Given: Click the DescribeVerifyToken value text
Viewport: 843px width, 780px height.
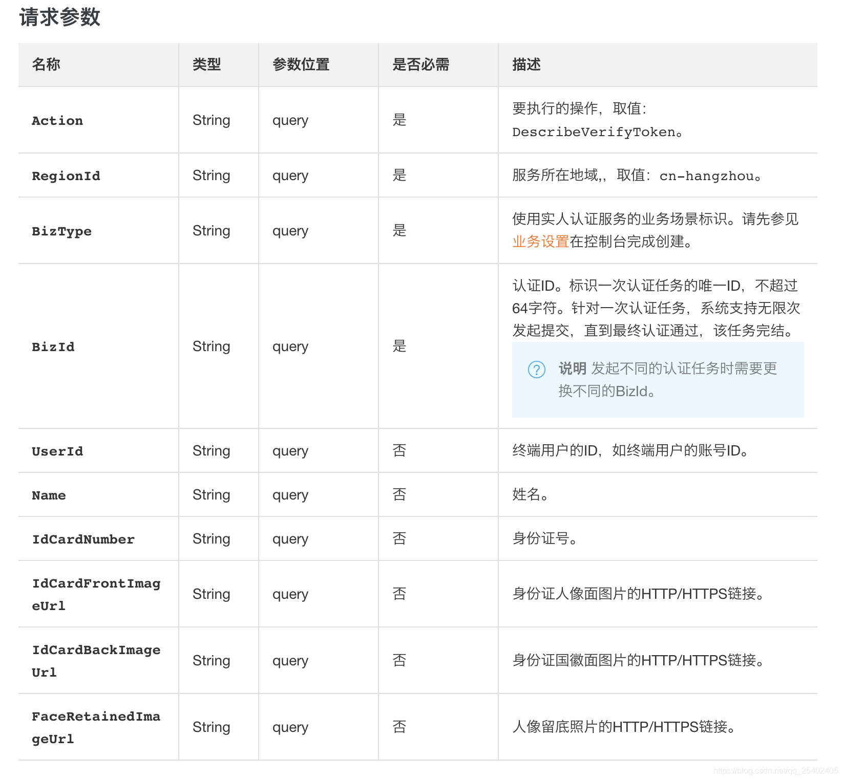Looking at the screenshot, I should click(x=594, y=132).
